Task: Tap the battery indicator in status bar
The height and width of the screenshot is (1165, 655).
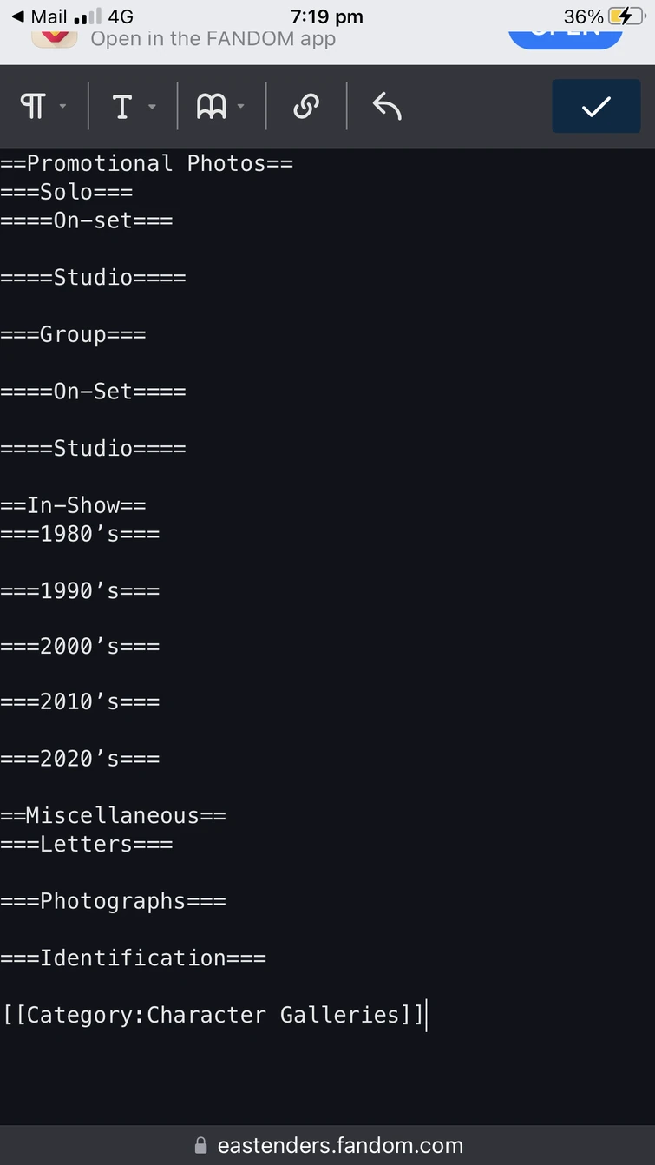Action: (x=626, y=16)
